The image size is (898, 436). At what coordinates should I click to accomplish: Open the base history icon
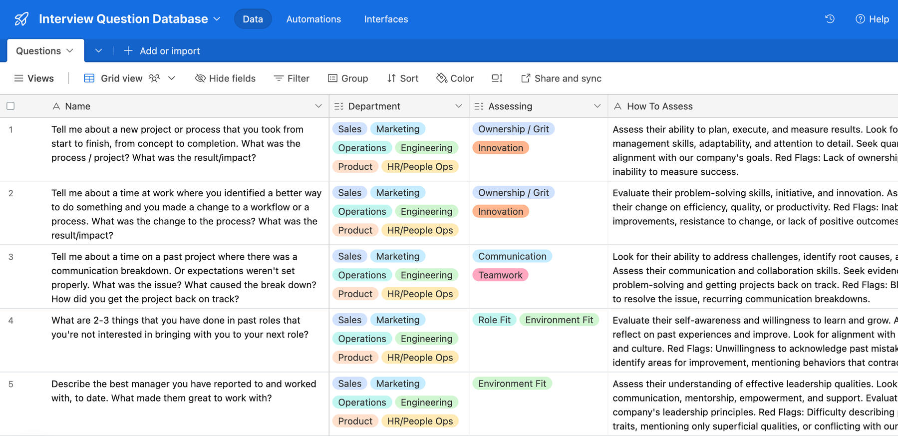pyautogui.click(x=830, y=19)
